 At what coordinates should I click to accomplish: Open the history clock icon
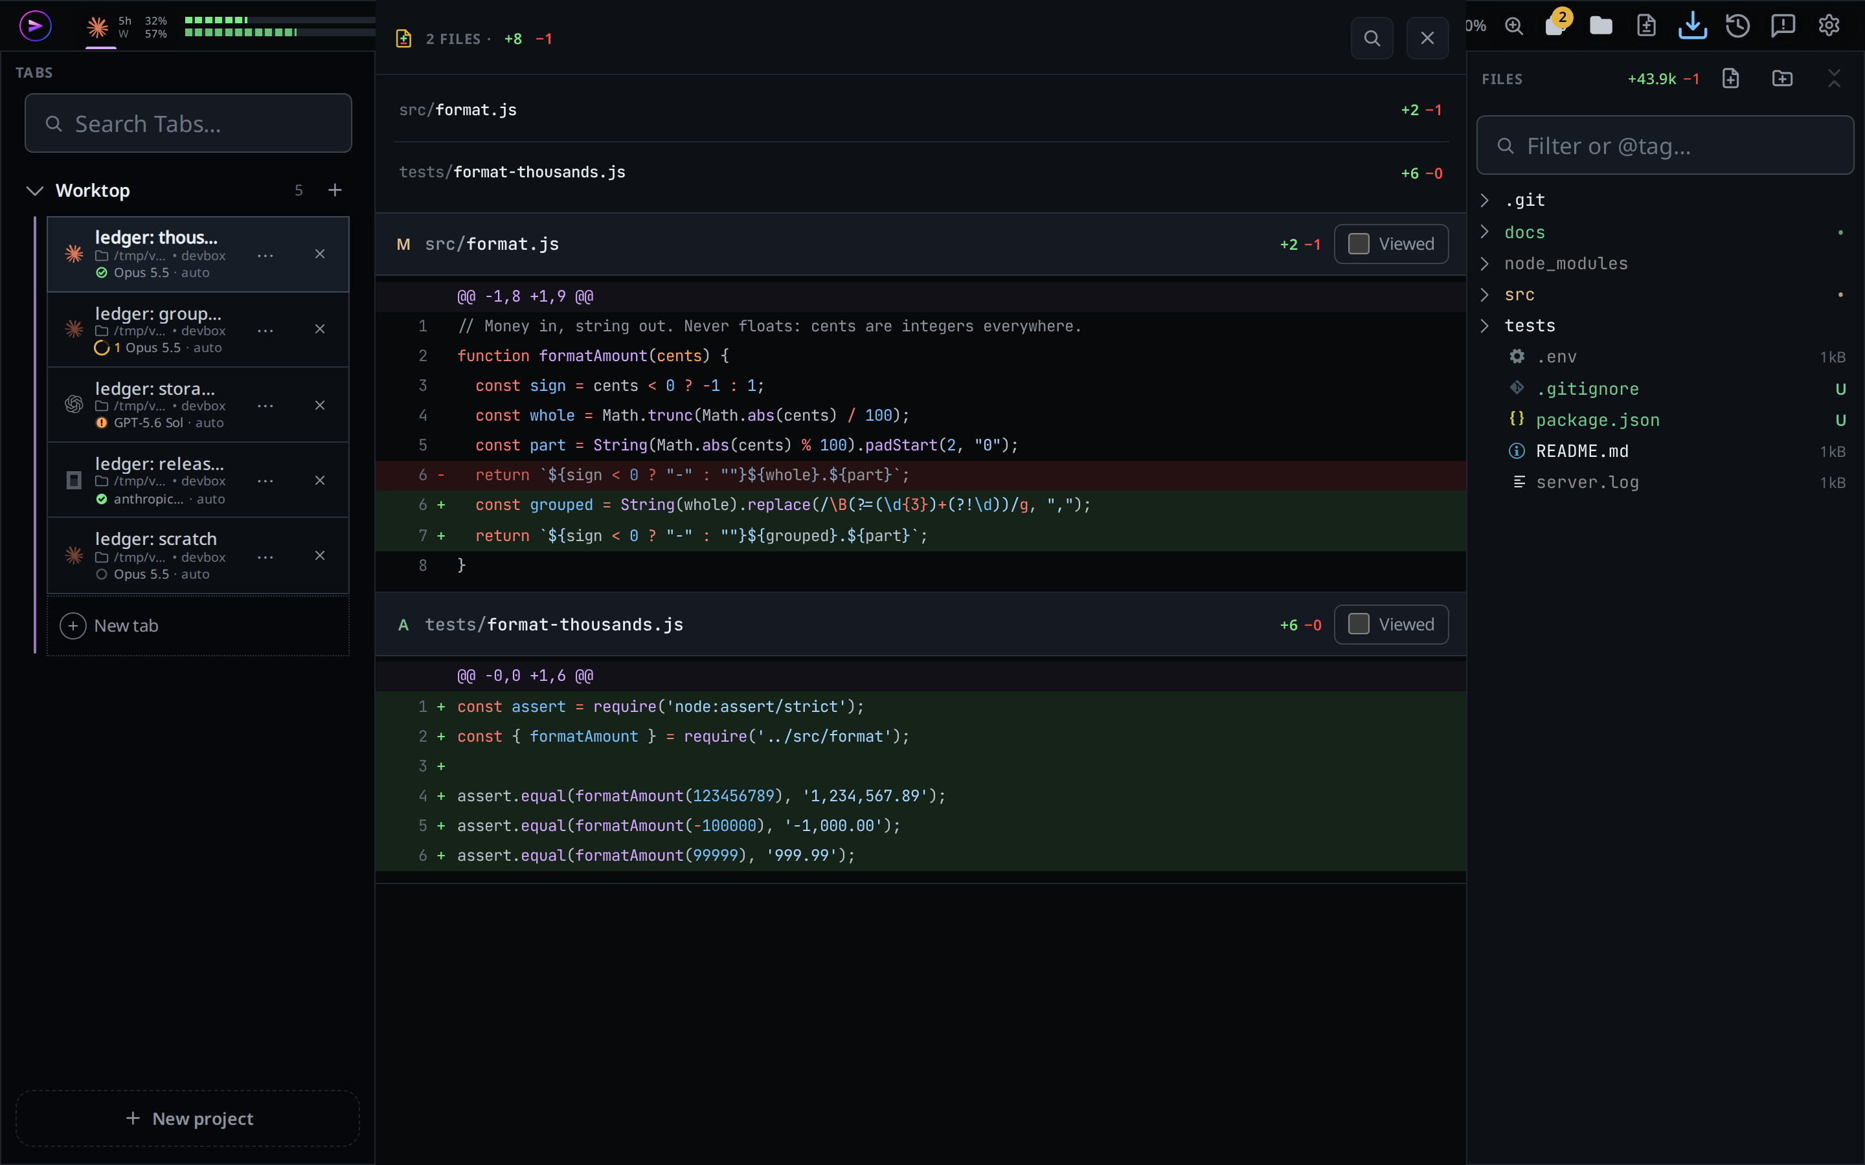click(x=1738, y=26)
